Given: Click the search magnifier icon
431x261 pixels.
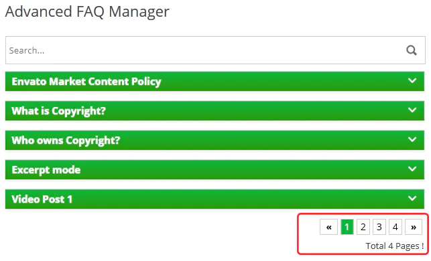Looking at the screenshot, I should click(411, 50).
